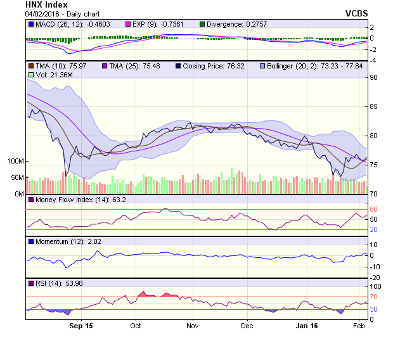This screenshot has width=393, height=339.
Task: Click the HNX Index chart title
Action: click(x=46, y=4)
